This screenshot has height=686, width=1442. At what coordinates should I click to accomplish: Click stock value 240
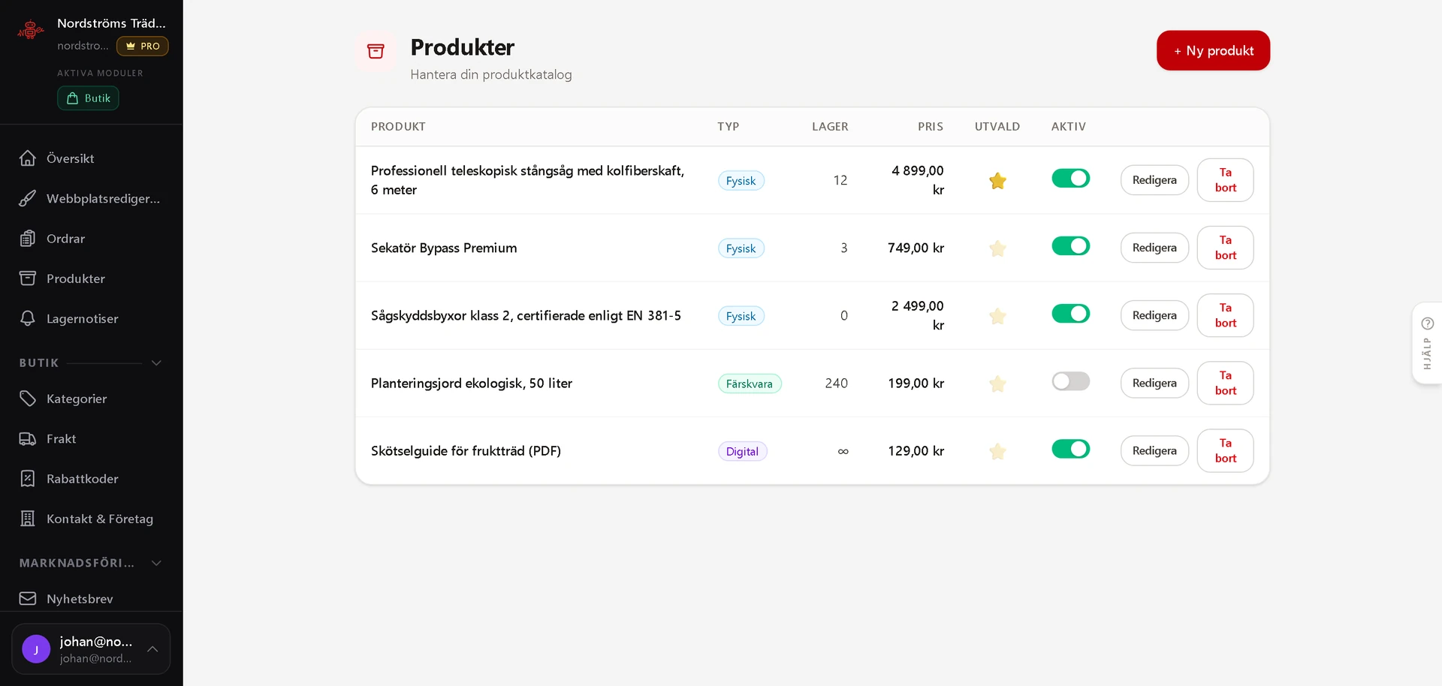click(836, 384)
